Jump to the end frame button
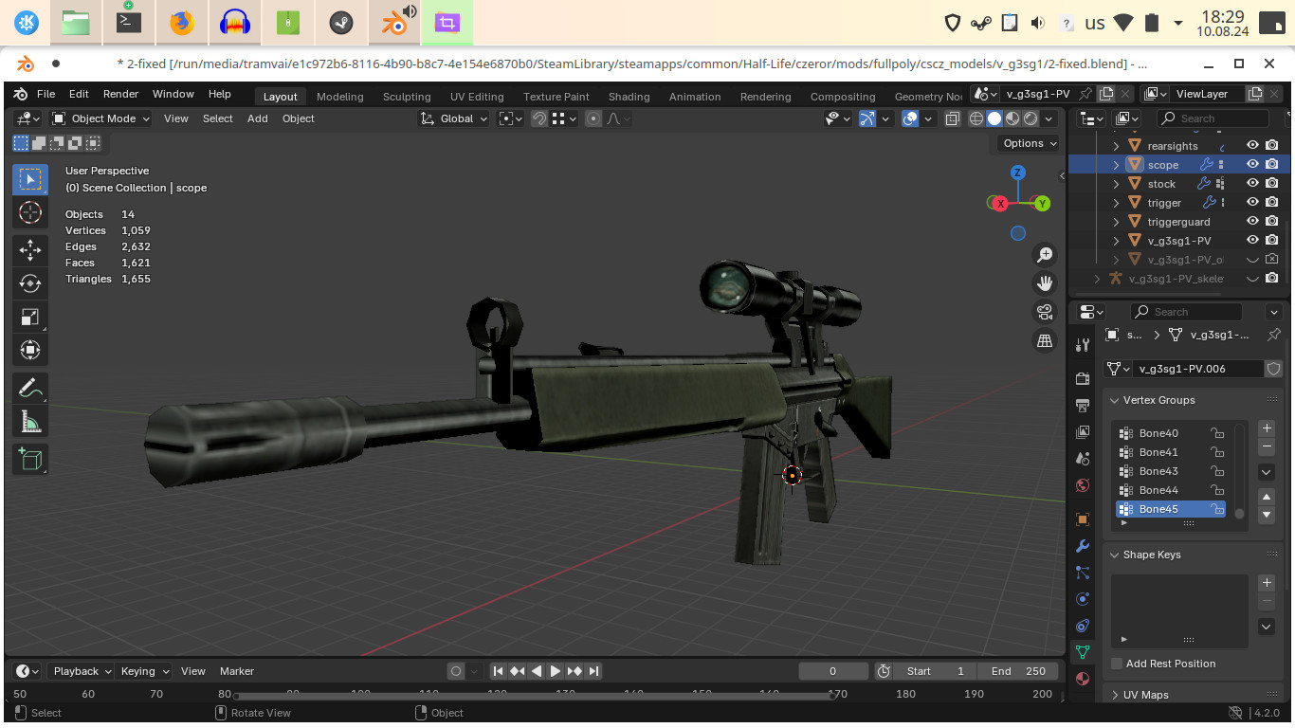This screenshot has height=728, width=1295. click(x=594, y=671)
